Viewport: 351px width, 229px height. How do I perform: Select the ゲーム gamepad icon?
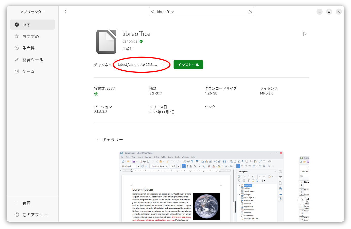click(x=16, y=71)
